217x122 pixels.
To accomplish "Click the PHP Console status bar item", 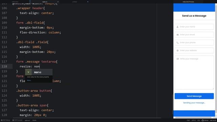I will click(x=17, y=120).
